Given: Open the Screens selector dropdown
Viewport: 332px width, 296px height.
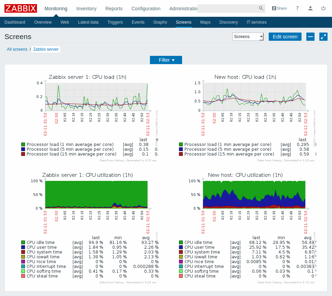Looking at the screenshot, I should coord(247,37).
